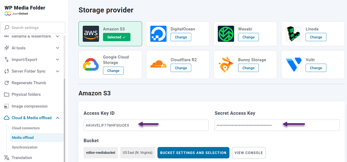Click the Import/Export arrows icon
The image size is (347, 162).
pos(7,59)
